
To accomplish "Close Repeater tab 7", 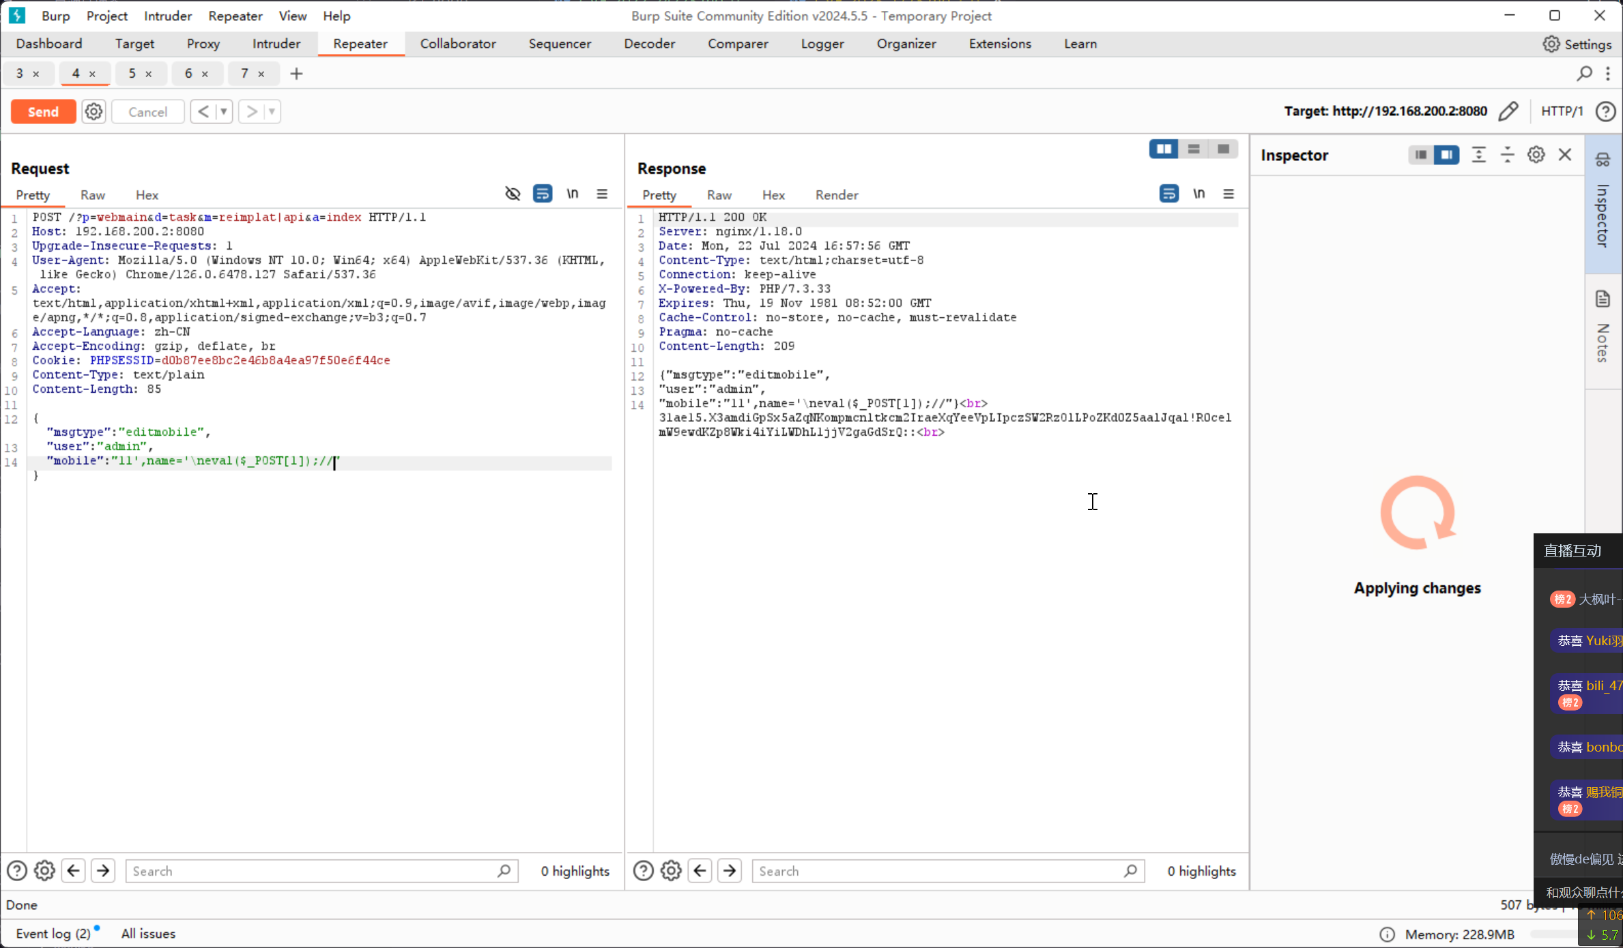I will coord(261,74).
